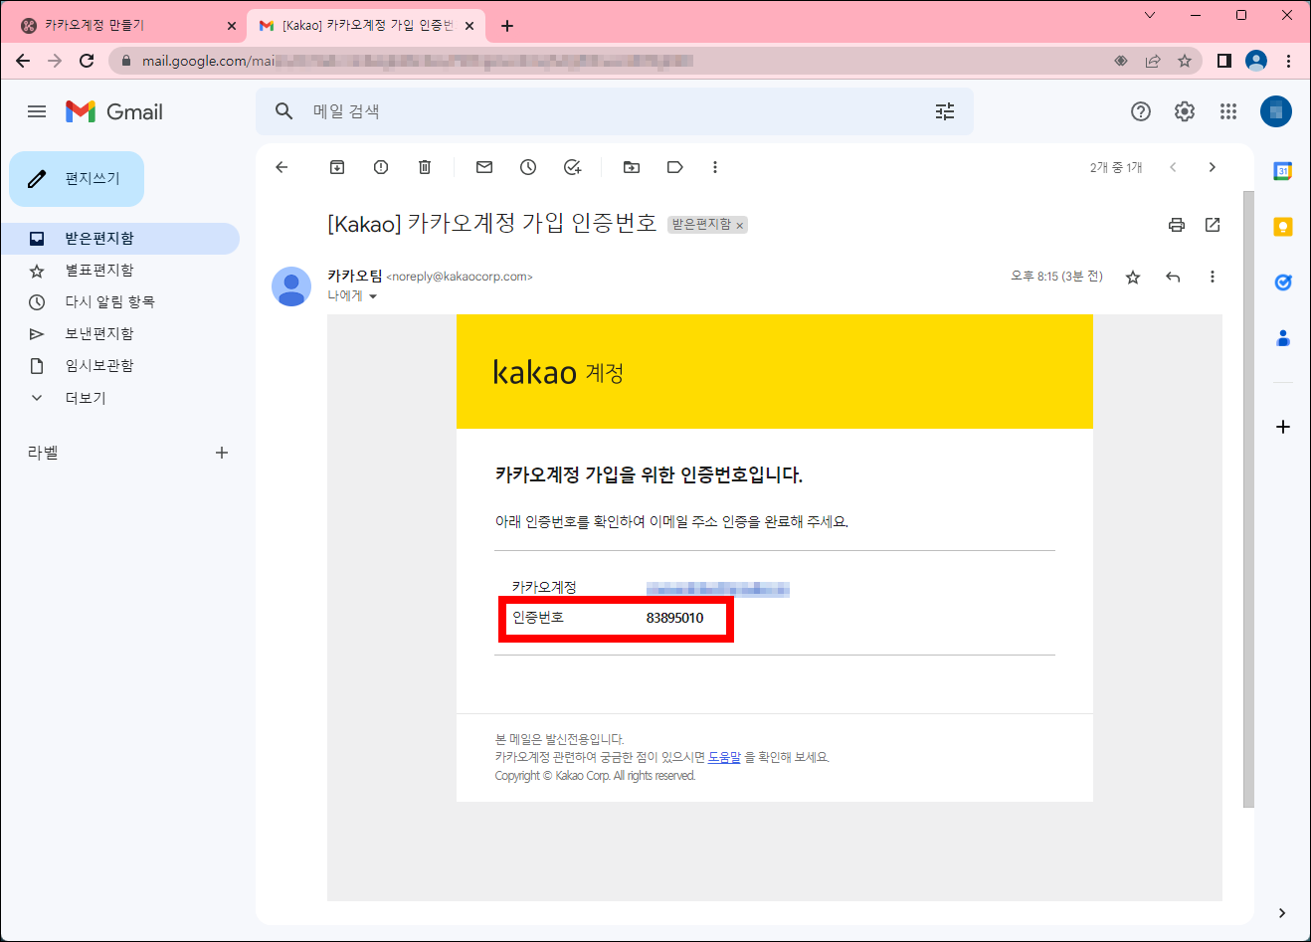Close the Kakao Gmail browser tab
The height and width of the screenshot is (942, 1311).
pyautogui.click(x=469, y=26)
